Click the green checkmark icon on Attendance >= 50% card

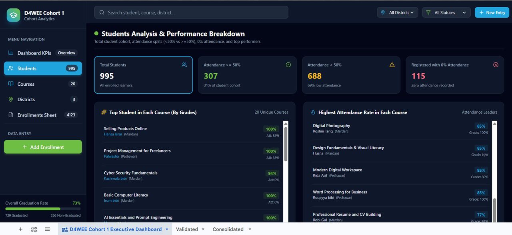tap(288, 65)
